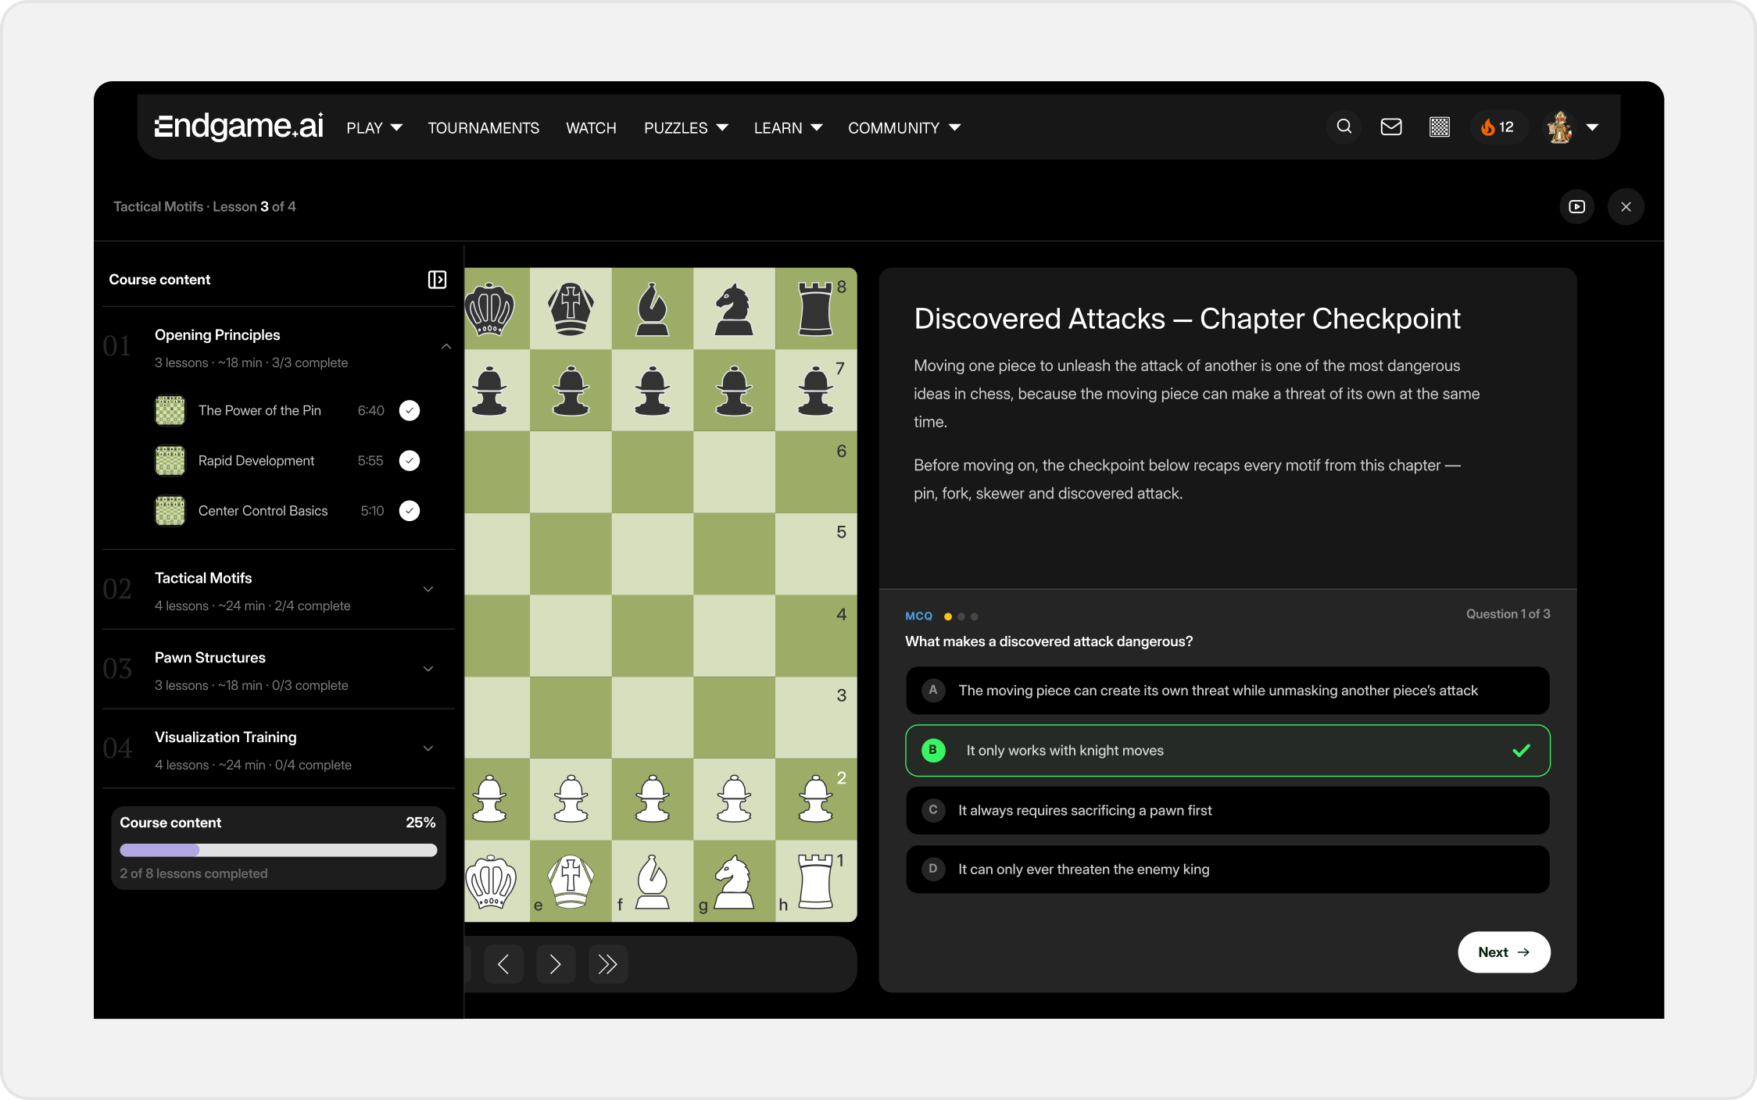Image resolution: width=1757 pixels, height=1100 pixels.
Task: Toggle completion check for Rapid Development
Action: pyautogui.click(x=410, y=461)
